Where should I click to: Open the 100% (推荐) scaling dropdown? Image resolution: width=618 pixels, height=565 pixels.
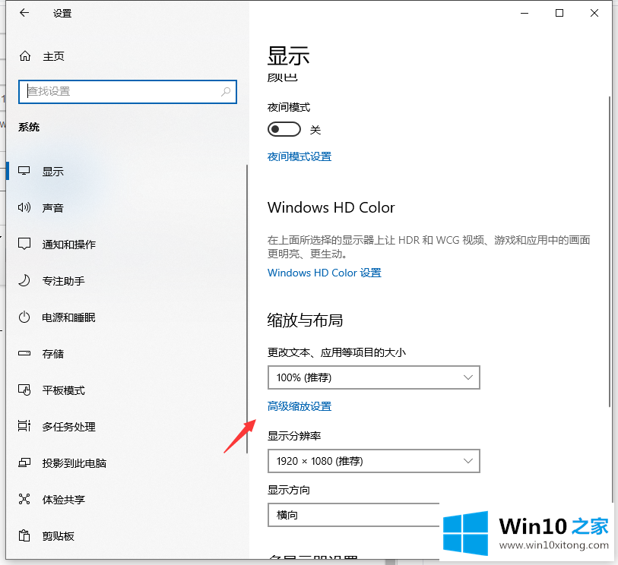point(374,377)
